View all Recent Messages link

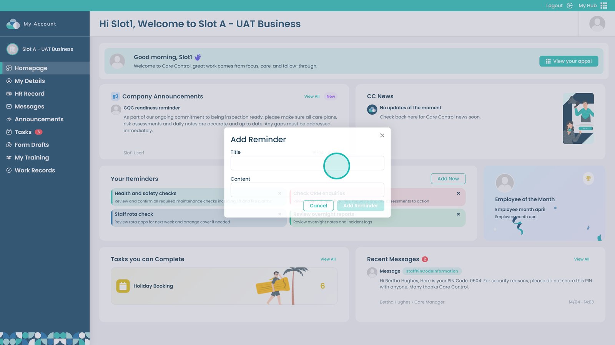[581, 260]
